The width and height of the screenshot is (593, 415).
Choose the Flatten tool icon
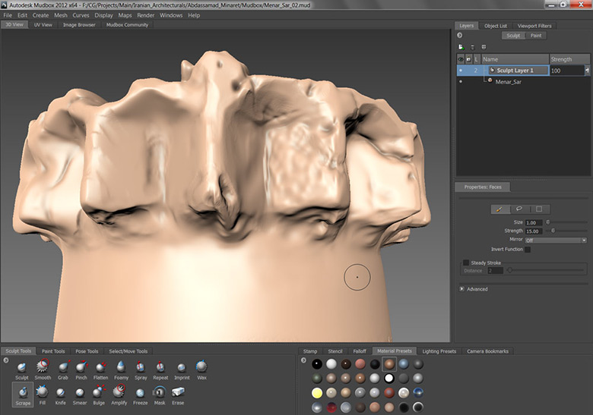100,368
